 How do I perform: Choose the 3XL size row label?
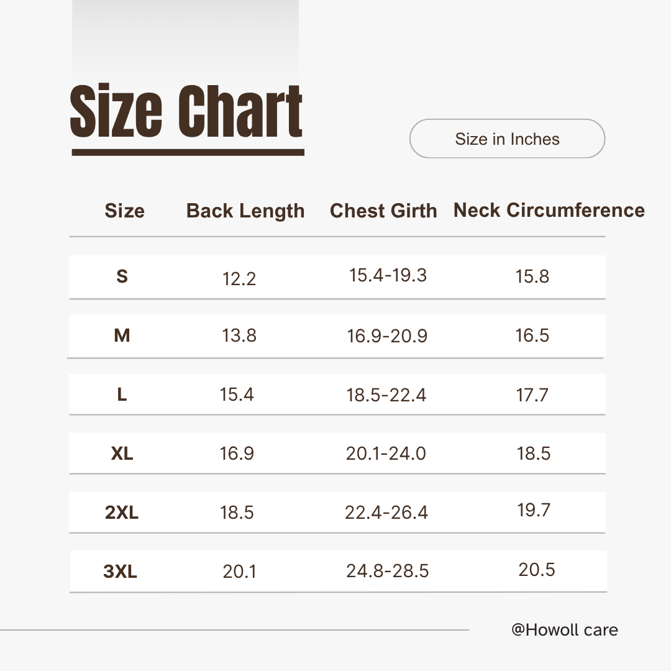point(120,572)
